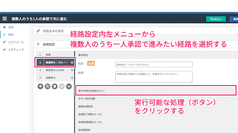Expand 自動処理設定 section
Screen dimensions: 238x133
point(157,106)
